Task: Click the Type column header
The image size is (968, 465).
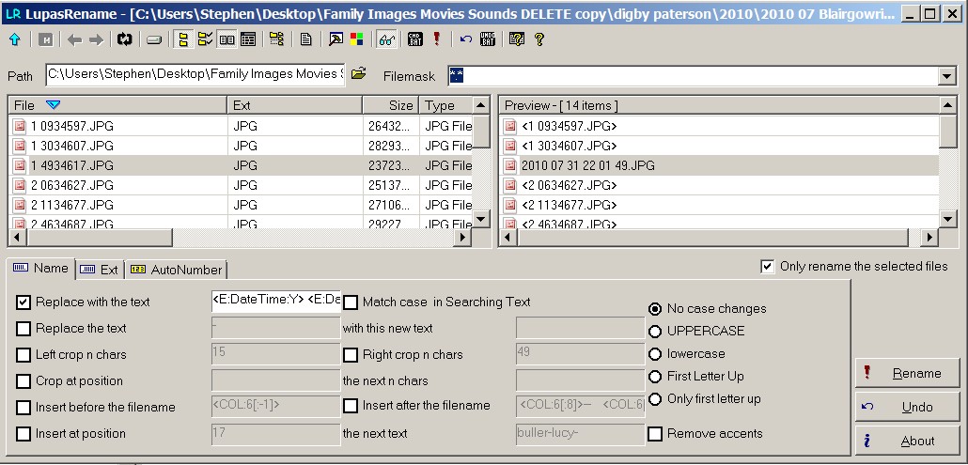Action: coord(446,105)
